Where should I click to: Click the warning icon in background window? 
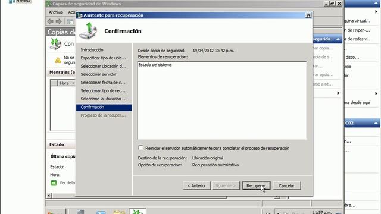[58, 60]
